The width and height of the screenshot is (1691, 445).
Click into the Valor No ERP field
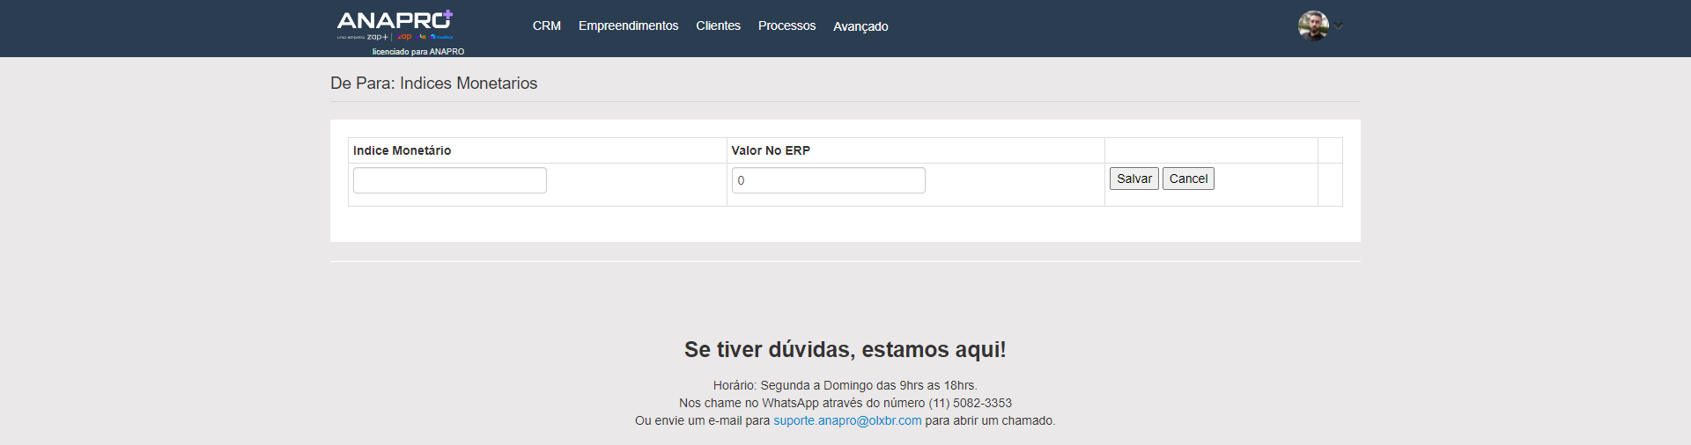pyautogui.click(x=828, y=180)
